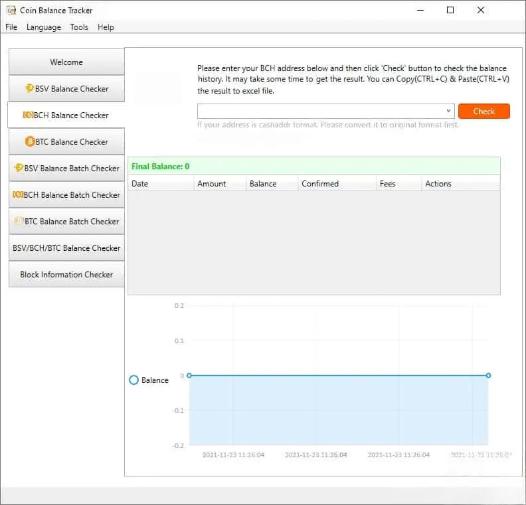Click the Coin Balance Tracker app icon
The height and width of the screenshot is (505, 526).
(x=11, y=11)
